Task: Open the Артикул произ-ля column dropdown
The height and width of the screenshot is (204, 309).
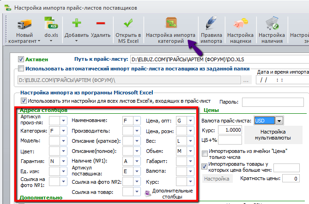Action: 63,121
